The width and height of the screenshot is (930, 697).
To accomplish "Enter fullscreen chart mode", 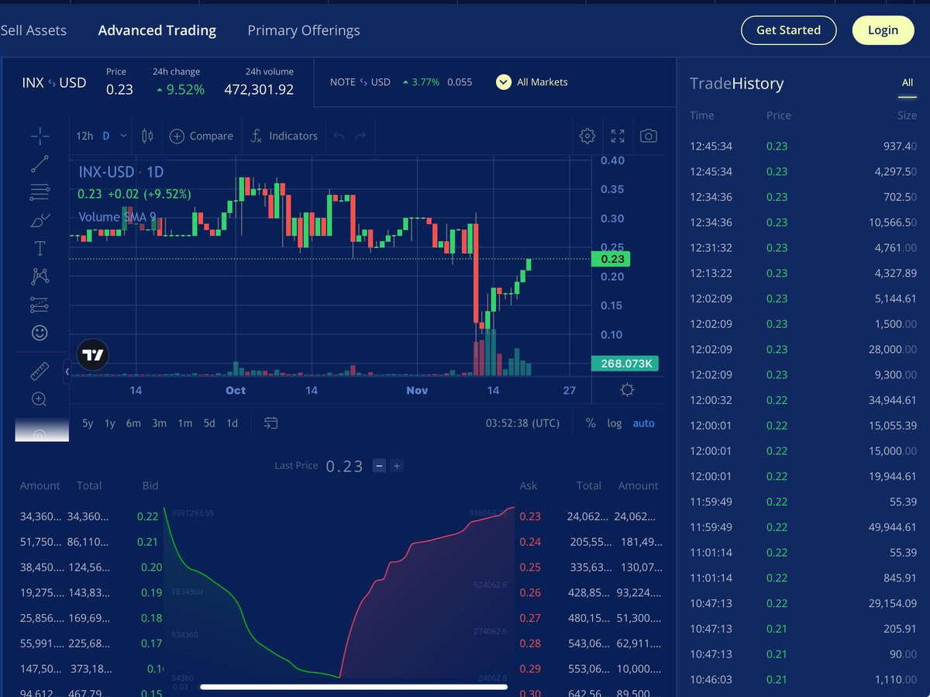I will coord(618,136).
